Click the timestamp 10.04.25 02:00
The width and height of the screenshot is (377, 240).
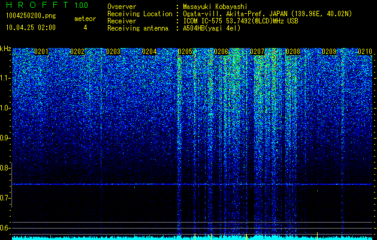click(31, 28)
